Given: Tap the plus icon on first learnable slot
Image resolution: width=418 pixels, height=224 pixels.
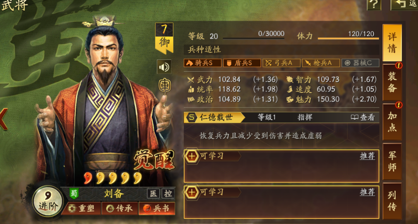Looking at the screenshot, I should click(x=192, y=156).
